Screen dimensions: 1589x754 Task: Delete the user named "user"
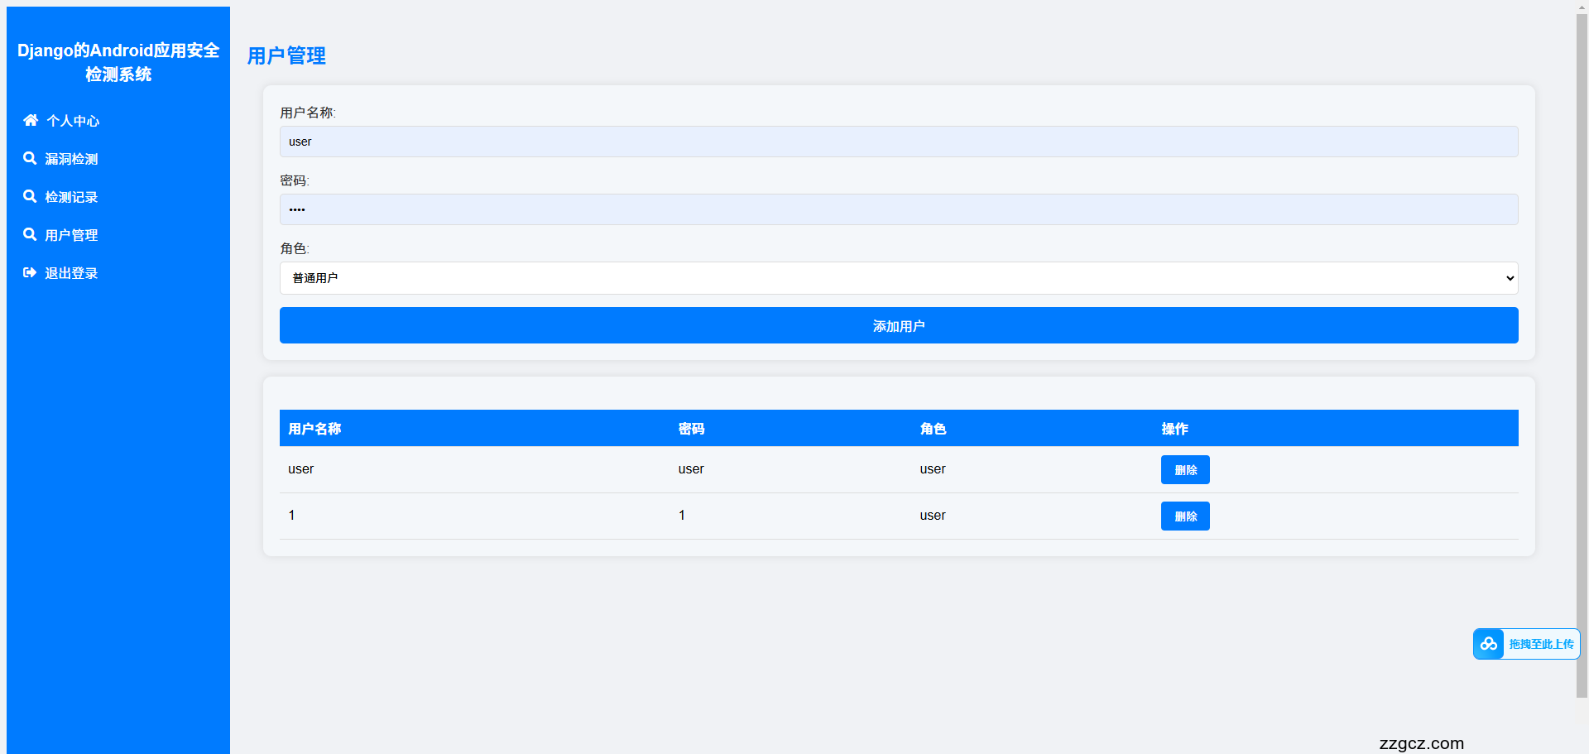coord(1184,469)
